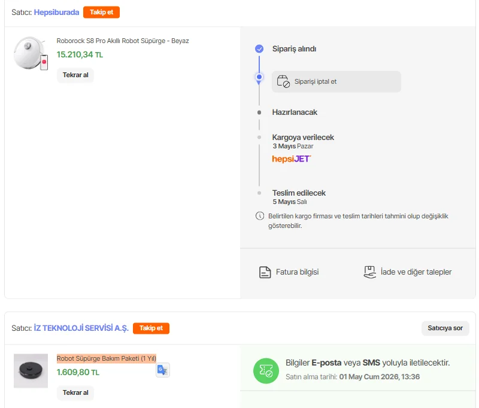
Task: Click the delivery estimate disclaimer text
Action: [358, 221]
